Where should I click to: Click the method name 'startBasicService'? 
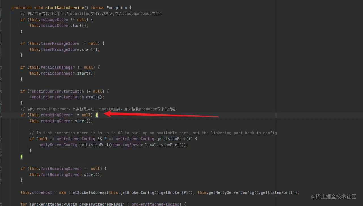pos(65,8)
